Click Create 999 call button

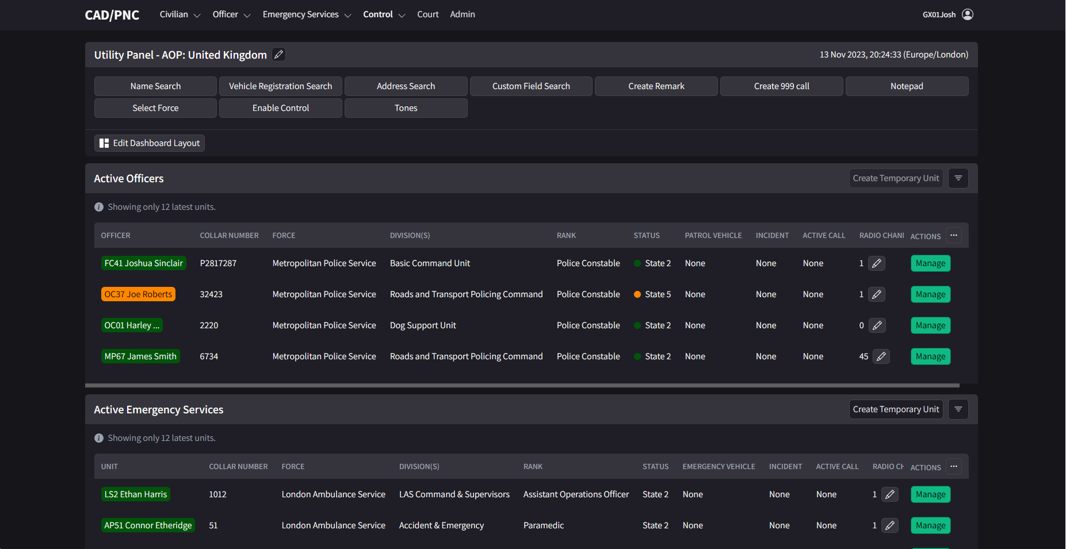(781, 86)
